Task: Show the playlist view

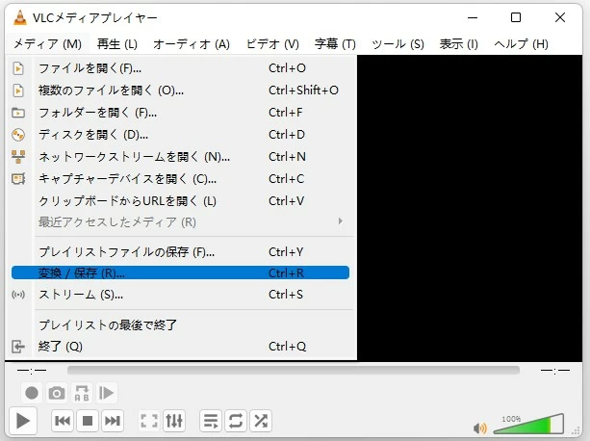Action: click(x=211, y=420)
